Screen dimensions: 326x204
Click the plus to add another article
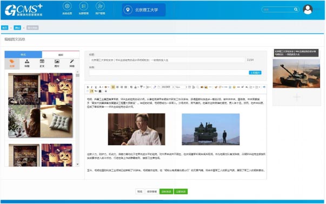coord(297,97)
